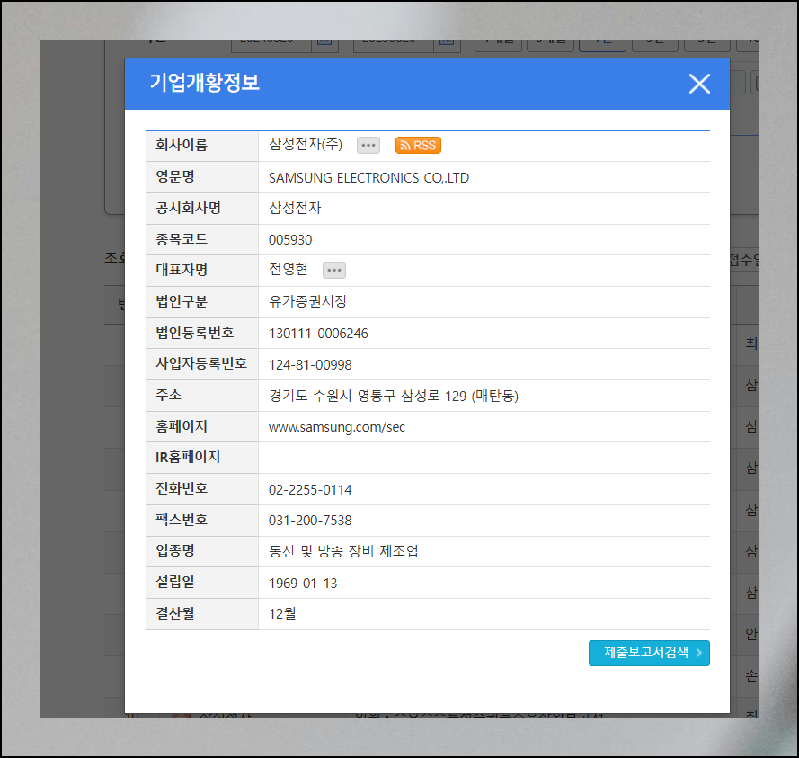Select the company name 삼성전자(주)
Screen dimensions: 799x758
click(306, 144)
